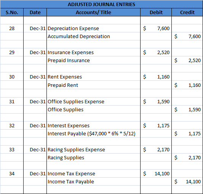Select the 'Racing Supplies Expense' cell
This screenshot has height=194, width=203.
[93, 150]
